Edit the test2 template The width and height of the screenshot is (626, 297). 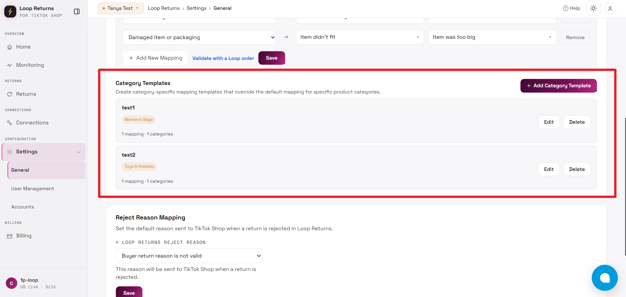[549, 169]
